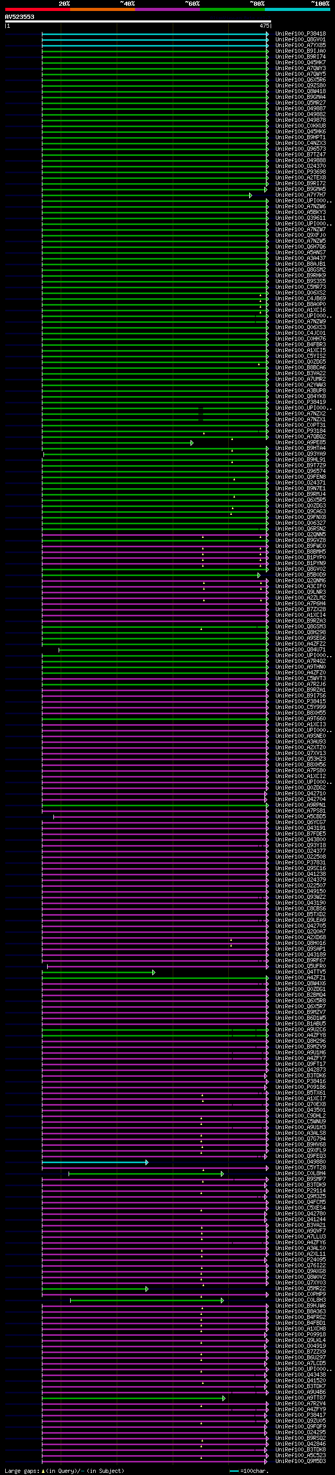Image resolution: width=335 pixels, height=1475 pixels.
Task: Select the hit label UniRef100_Q6X5R6
Action: (x=300, y=80)
